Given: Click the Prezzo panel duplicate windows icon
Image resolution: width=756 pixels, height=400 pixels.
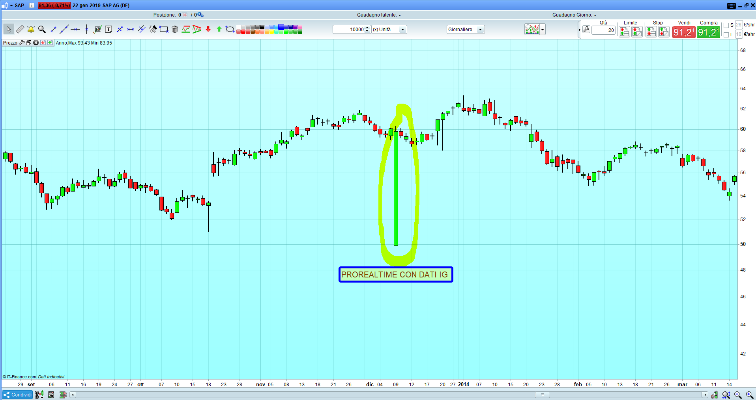Looking at the screenshot, I should pos(28,43).
